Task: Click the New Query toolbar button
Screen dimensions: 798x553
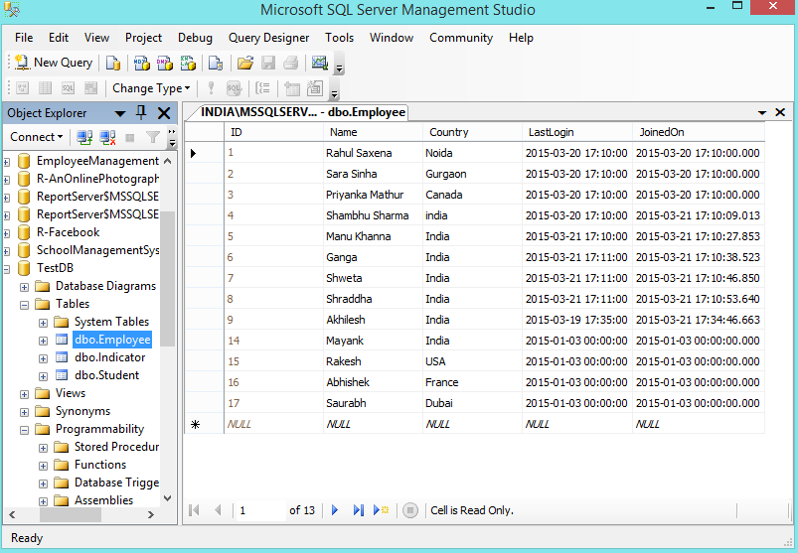Action: click(54, 63)
